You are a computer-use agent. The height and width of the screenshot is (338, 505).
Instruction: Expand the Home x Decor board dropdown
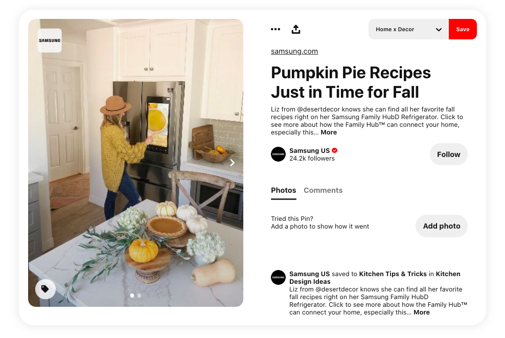coord(408,29)
